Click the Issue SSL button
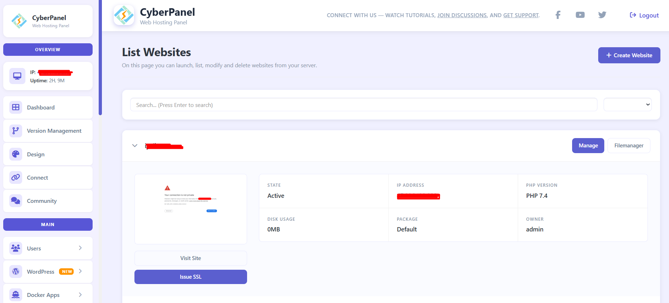This screenshot has width=669, height=303. click(x=191, y=277)
